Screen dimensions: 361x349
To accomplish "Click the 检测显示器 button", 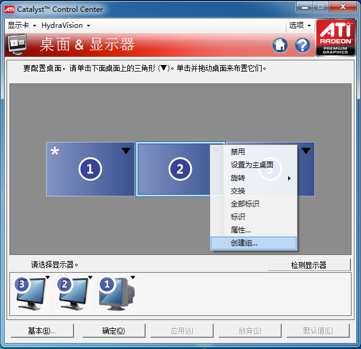I will coord(309,265).
